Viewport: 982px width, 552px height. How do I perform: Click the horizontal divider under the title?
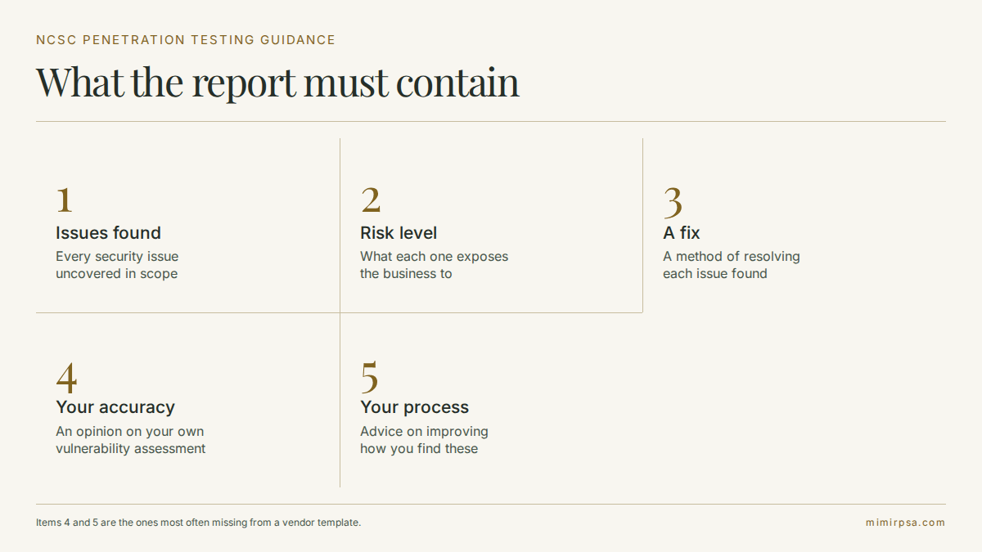pyautogui.click(x=491, y=122)
